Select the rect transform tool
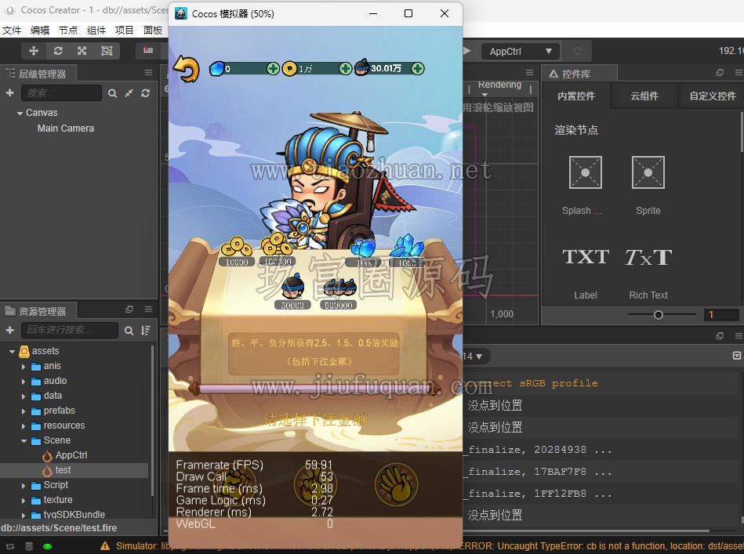 pyautogui.click(x=107, y=51)
